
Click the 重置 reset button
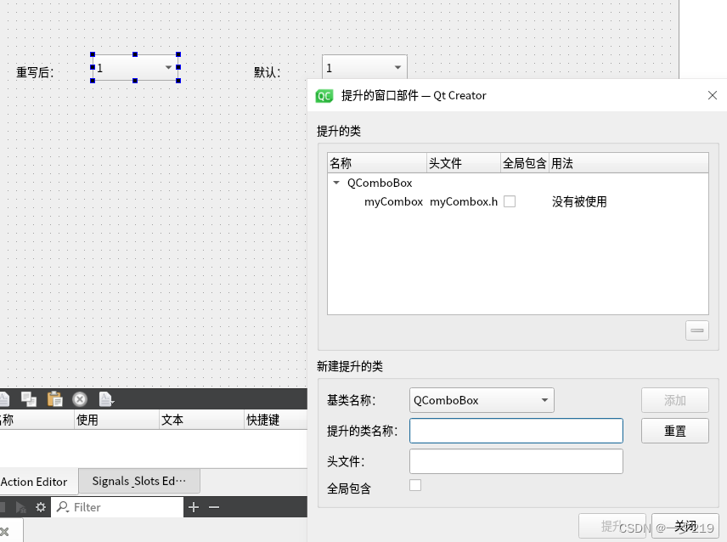[674, 431]
